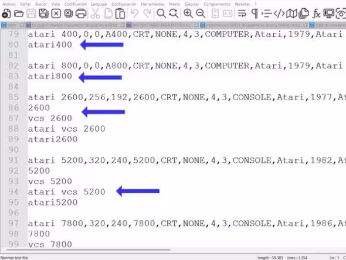
Task: Place cursor on line 'atari400'
Action: (50, 45)
